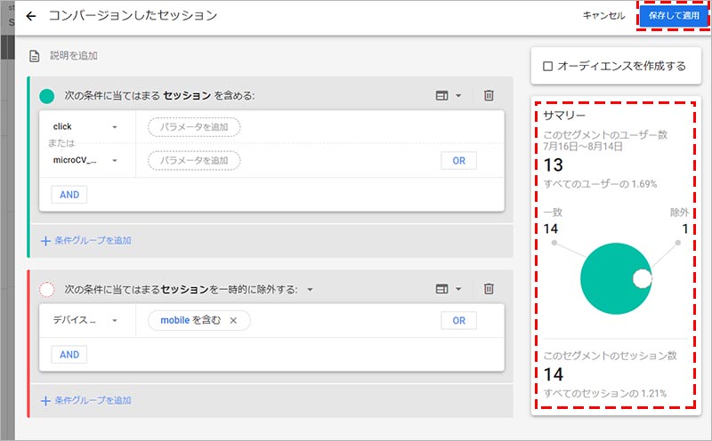Click AND button in include group

(69, 195)
